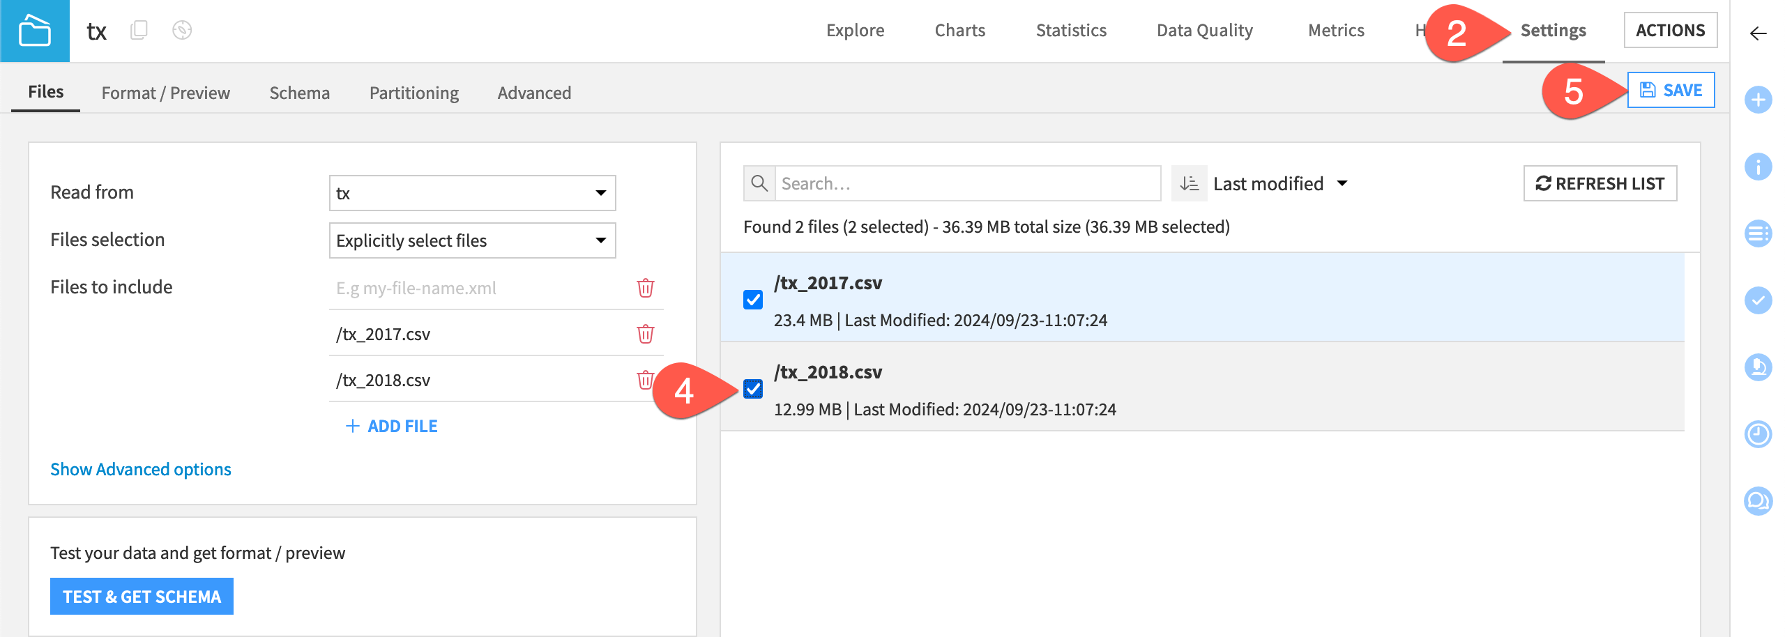Screen dimensions: 1785x637
Task: Click the ADD FILE link
Action: (392, 426)
